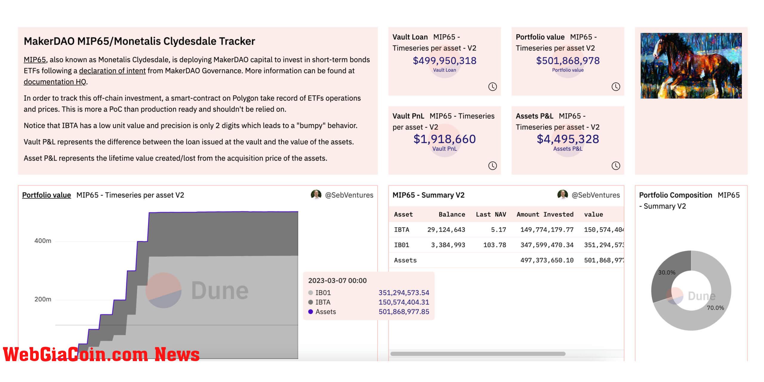Click the balance 3,384,993 cell

(448, 245)
